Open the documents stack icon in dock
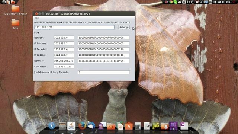238x134 pixels. tap(120, 126)
